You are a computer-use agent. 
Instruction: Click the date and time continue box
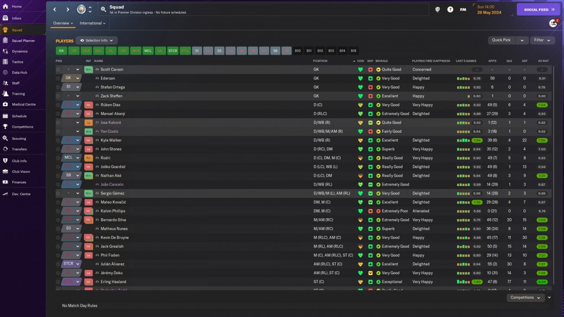pos(492,9)
